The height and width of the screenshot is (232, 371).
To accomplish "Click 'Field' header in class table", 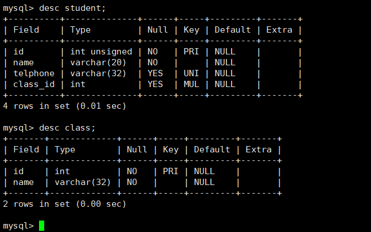I will (26, 150).
